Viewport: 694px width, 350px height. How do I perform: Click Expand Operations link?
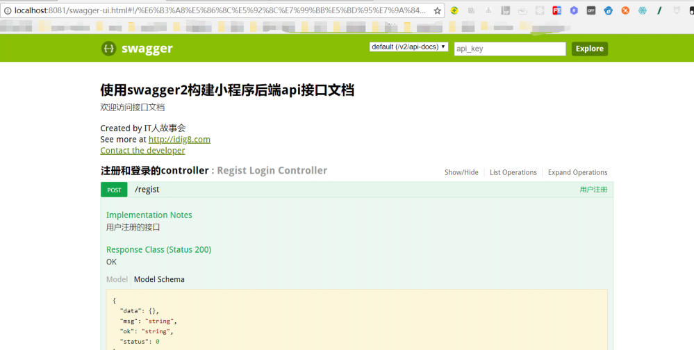pyautogui.click(x=577, y=172)
